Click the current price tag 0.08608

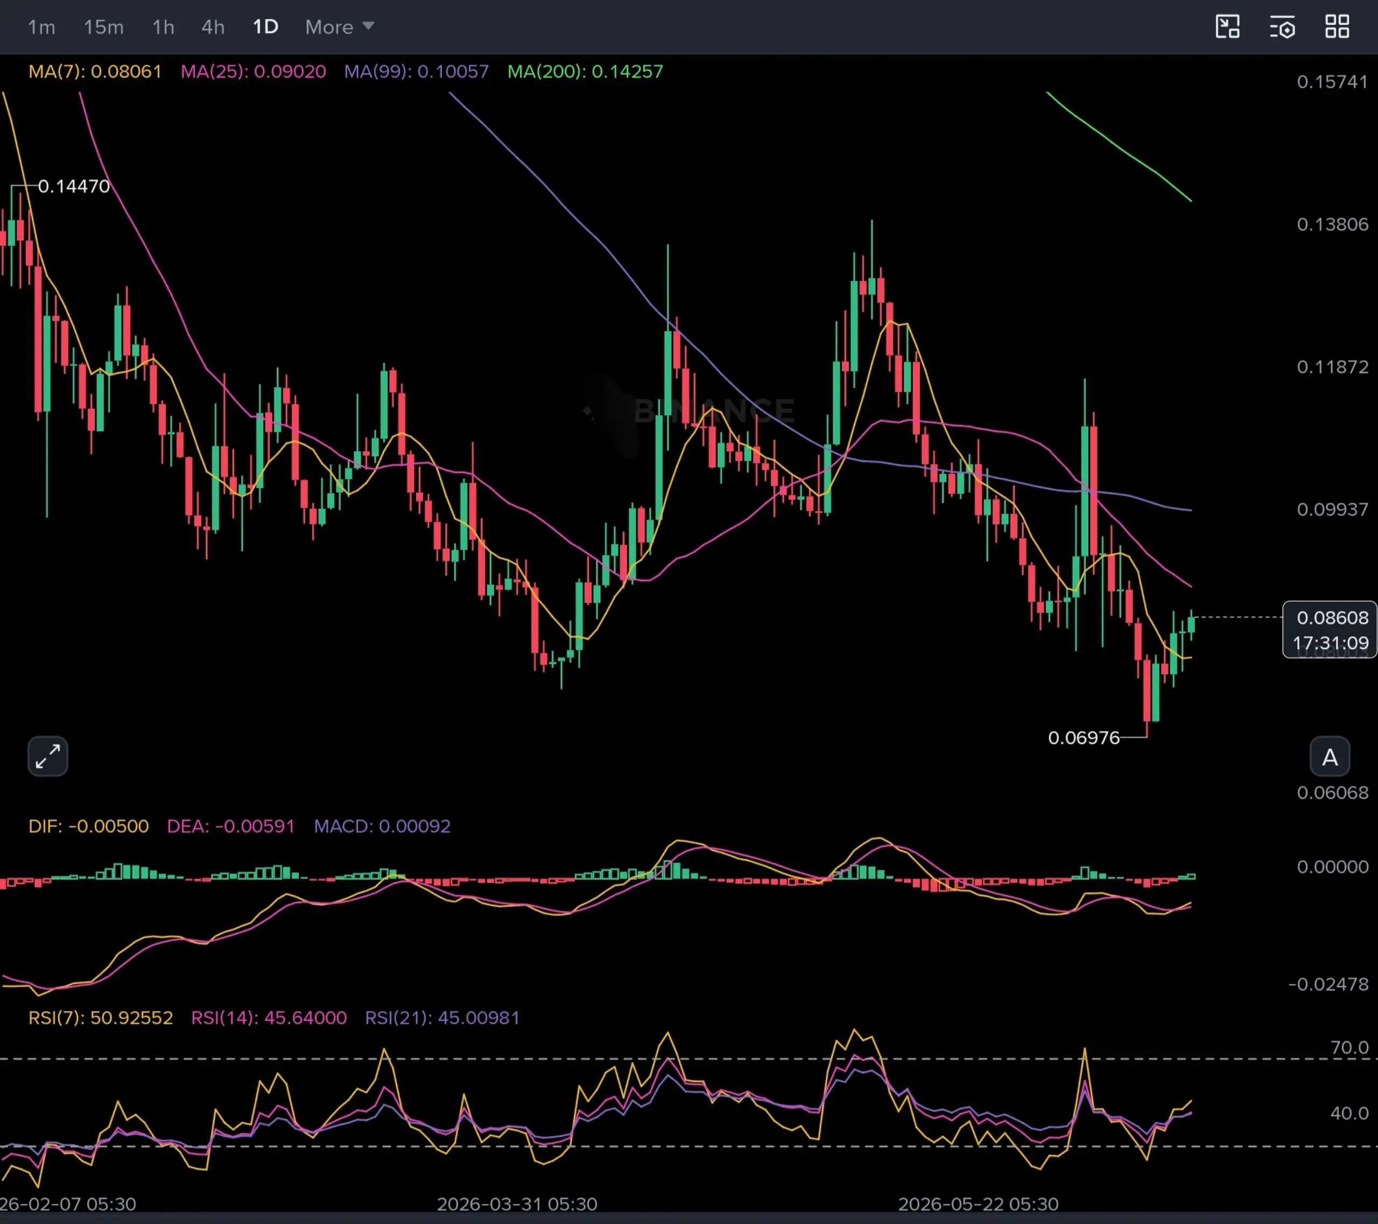pyautogui.click(x=1332, y=618)
